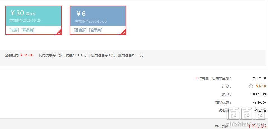Viewport: 268px width, 129px height.
Task: Click the [全品类] tag
Action: click(x=96, y=30)
